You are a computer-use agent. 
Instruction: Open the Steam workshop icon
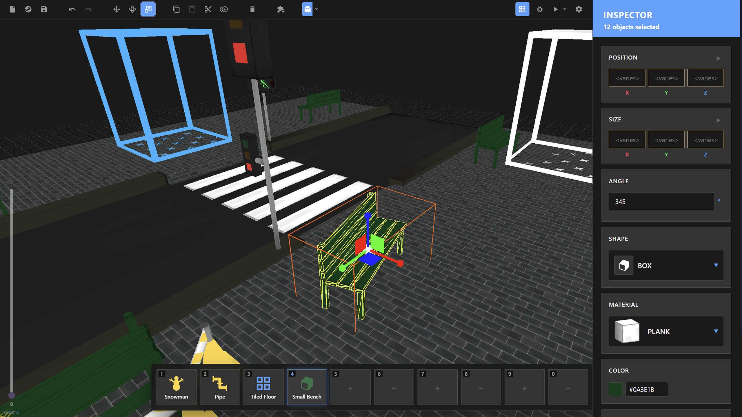(28, 9)
